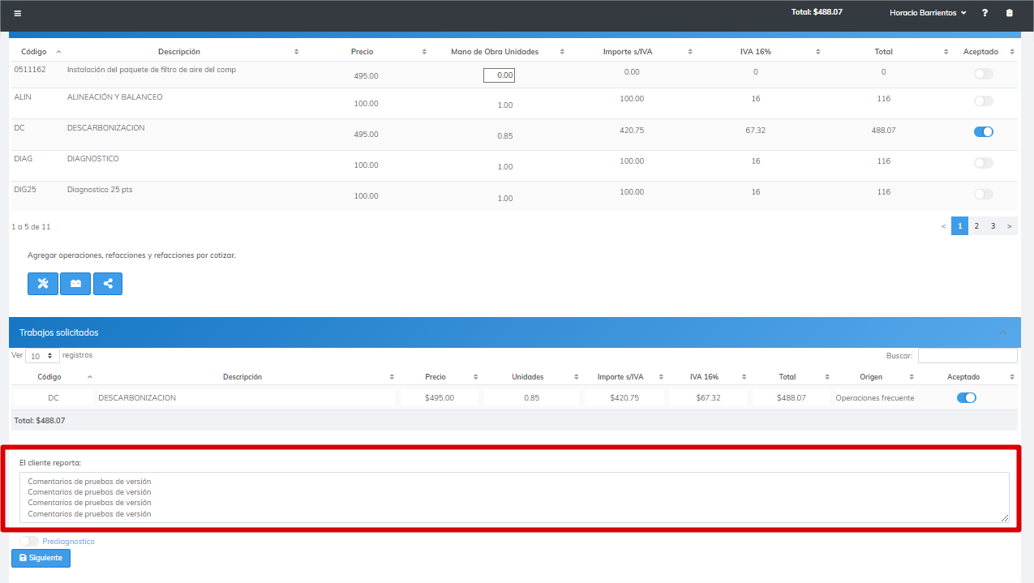This screenshot has width=1034, height=583.
Task: Click the Total: $488.07 in top bar
Action: coord(817,12)
